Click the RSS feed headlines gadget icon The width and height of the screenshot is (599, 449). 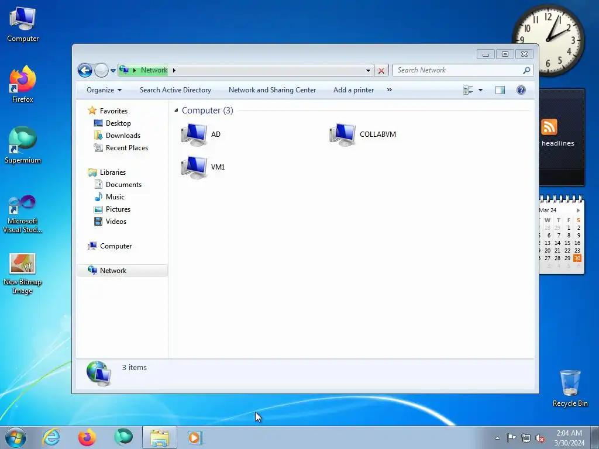(549, 127)
